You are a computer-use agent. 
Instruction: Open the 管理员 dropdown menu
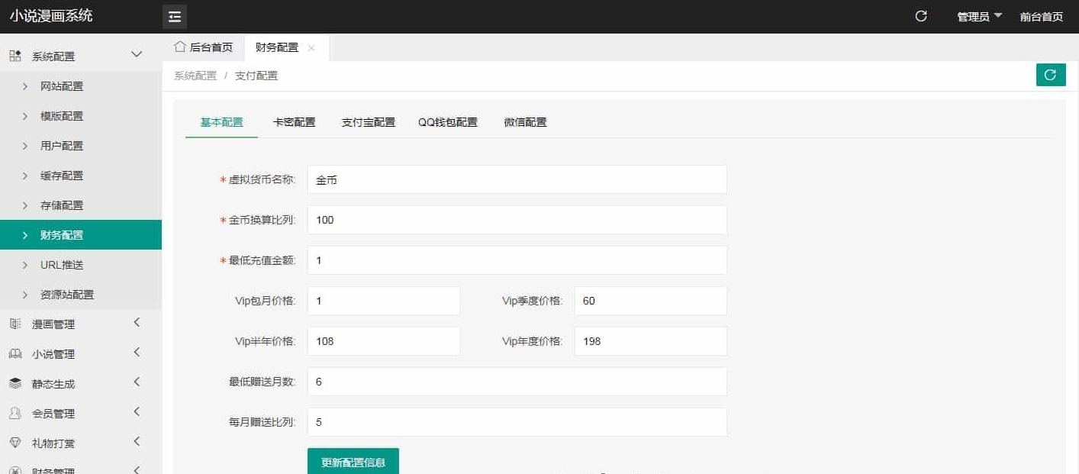[980, 17]
